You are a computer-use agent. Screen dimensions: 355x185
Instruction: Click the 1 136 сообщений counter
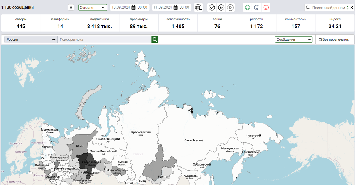(x=17, y=7)
